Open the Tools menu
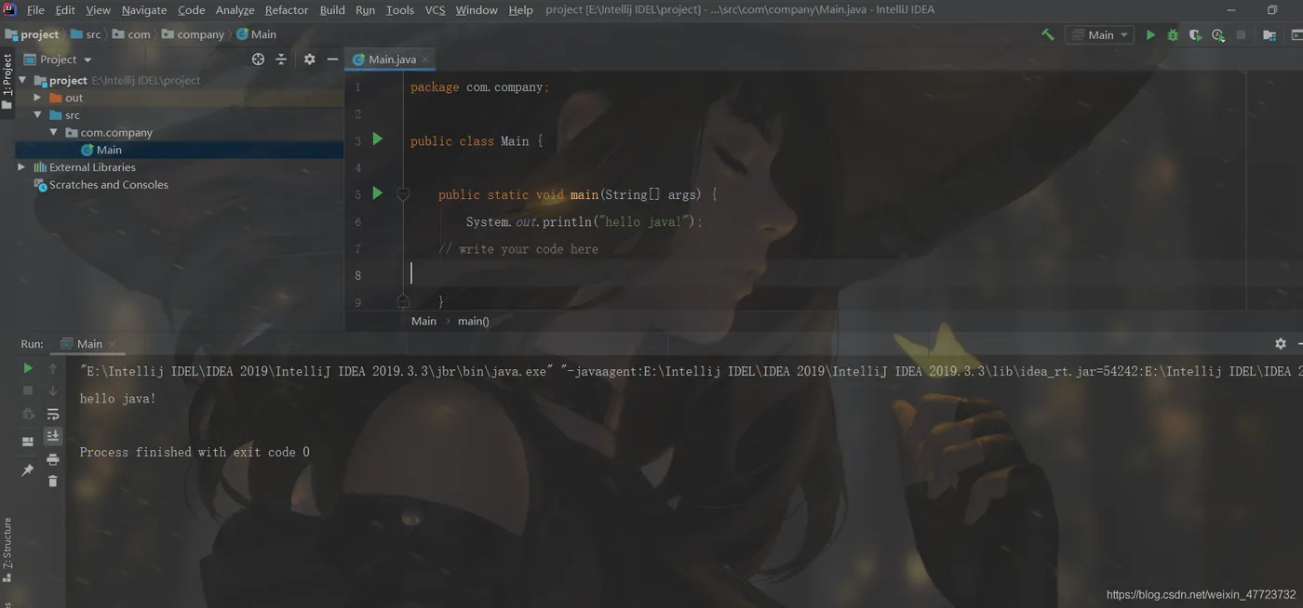The image size is (1303, 608). pos(400,9)
